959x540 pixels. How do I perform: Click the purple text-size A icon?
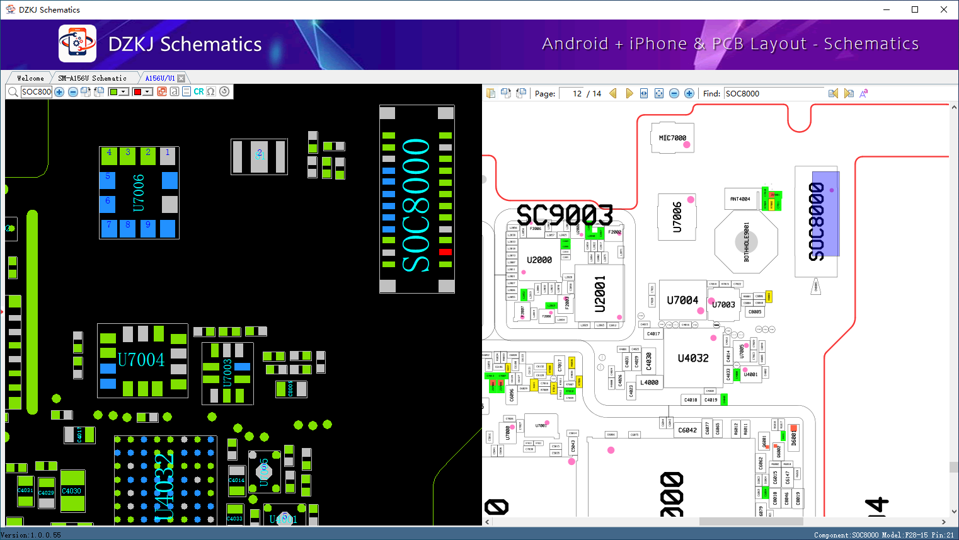[864, 93]
